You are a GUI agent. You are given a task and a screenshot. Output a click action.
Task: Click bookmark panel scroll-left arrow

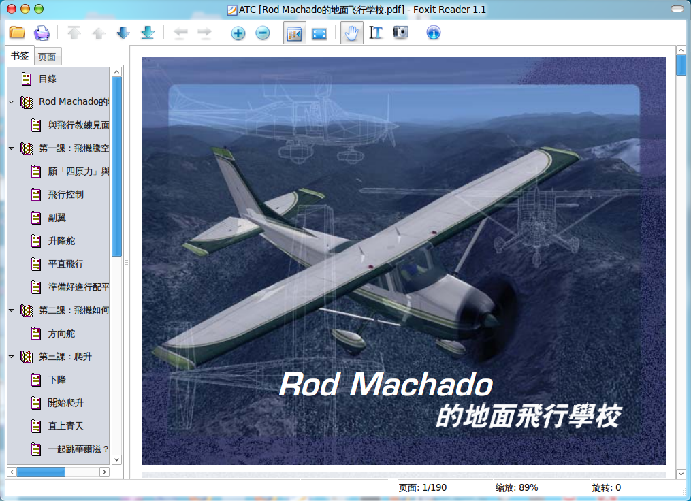(x=12, y=472)
